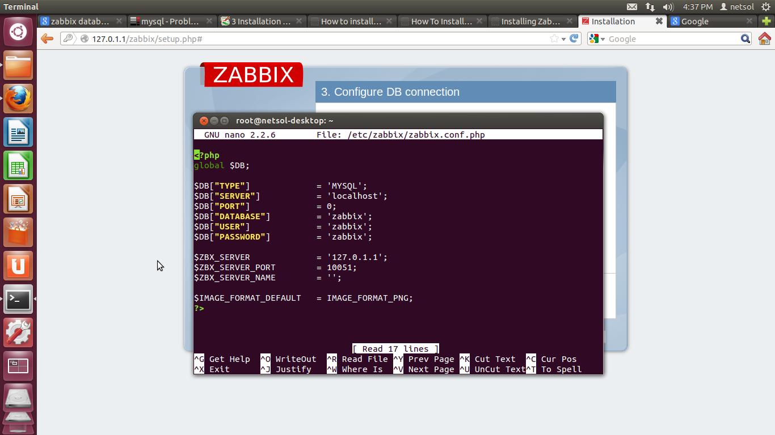Open Ubuntu One from the launcher
The width and height of the screenshot is (775, 435).
[18, 266]
